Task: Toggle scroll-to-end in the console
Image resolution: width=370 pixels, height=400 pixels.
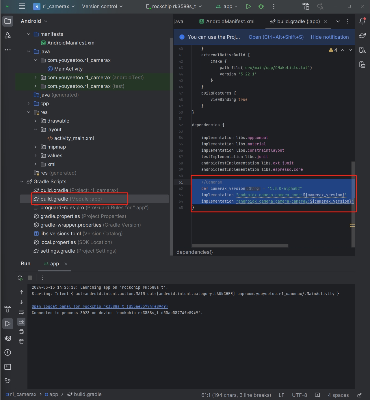Action: (21, 322)
